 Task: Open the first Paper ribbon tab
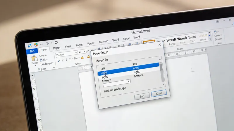57,48
